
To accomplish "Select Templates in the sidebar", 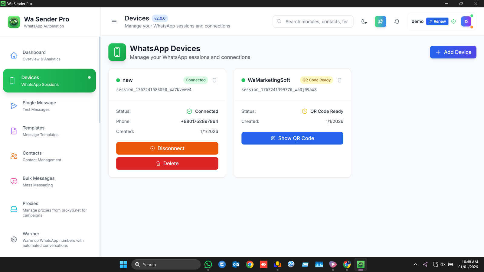I will click(x=14, y=131).
